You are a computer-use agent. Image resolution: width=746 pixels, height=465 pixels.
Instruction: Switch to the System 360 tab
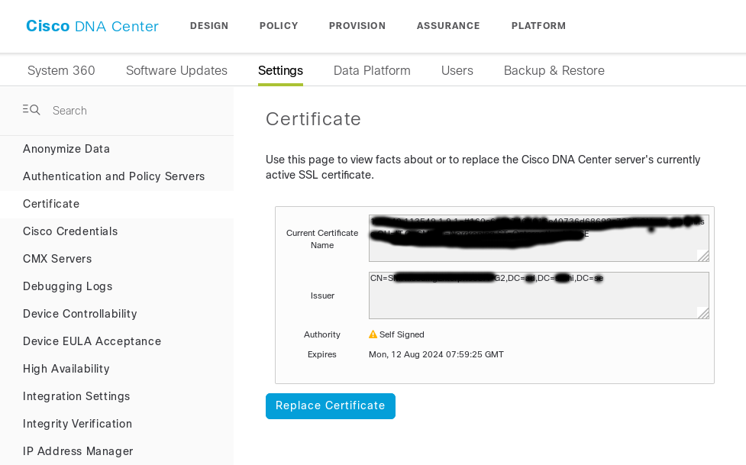(x=61, y=70)
